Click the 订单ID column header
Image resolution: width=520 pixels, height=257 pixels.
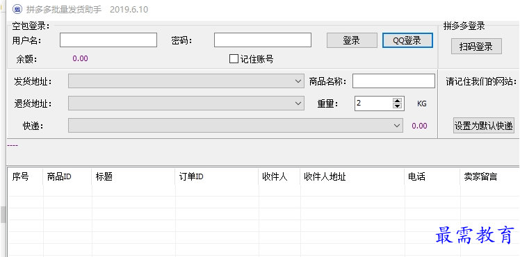[217, 177]
